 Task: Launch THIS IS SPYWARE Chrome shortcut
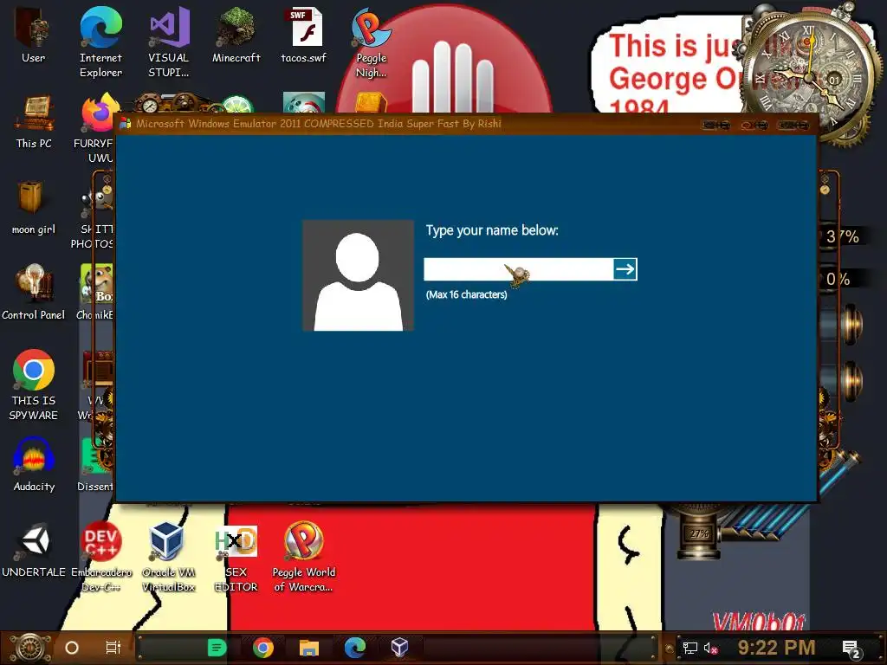tap(34, 384)
